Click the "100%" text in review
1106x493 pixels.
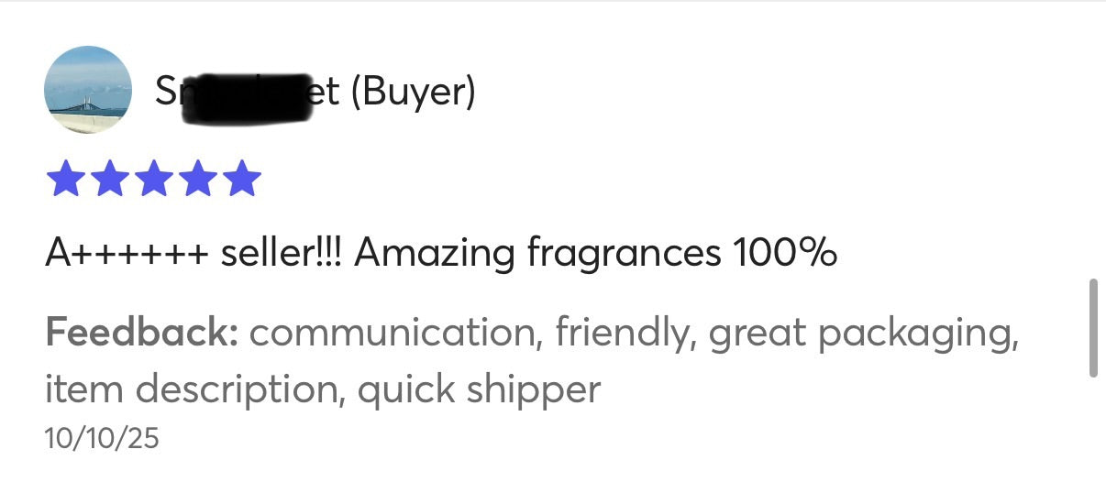[x=783, y=254]
